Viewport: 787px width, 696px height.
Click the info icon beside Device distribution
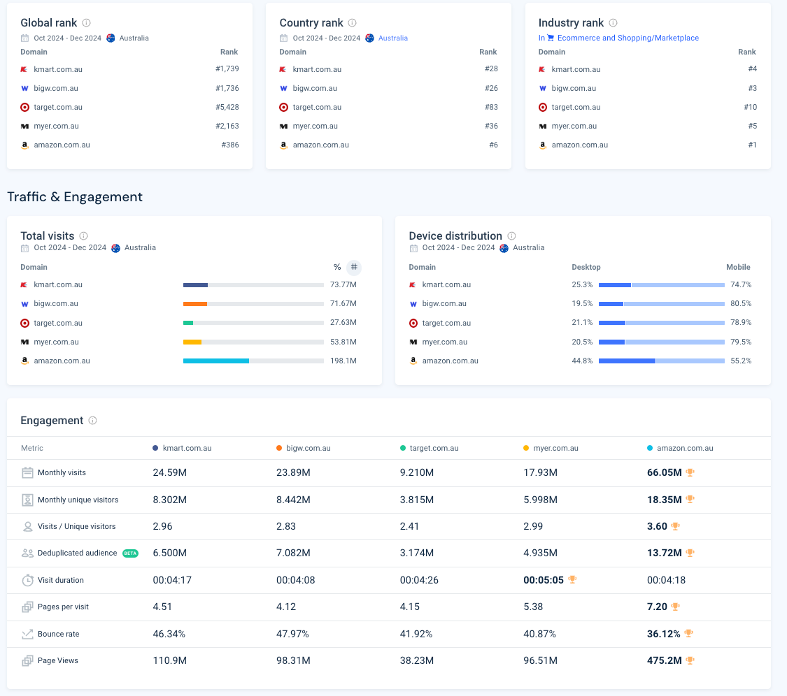(x=511, y=235)
